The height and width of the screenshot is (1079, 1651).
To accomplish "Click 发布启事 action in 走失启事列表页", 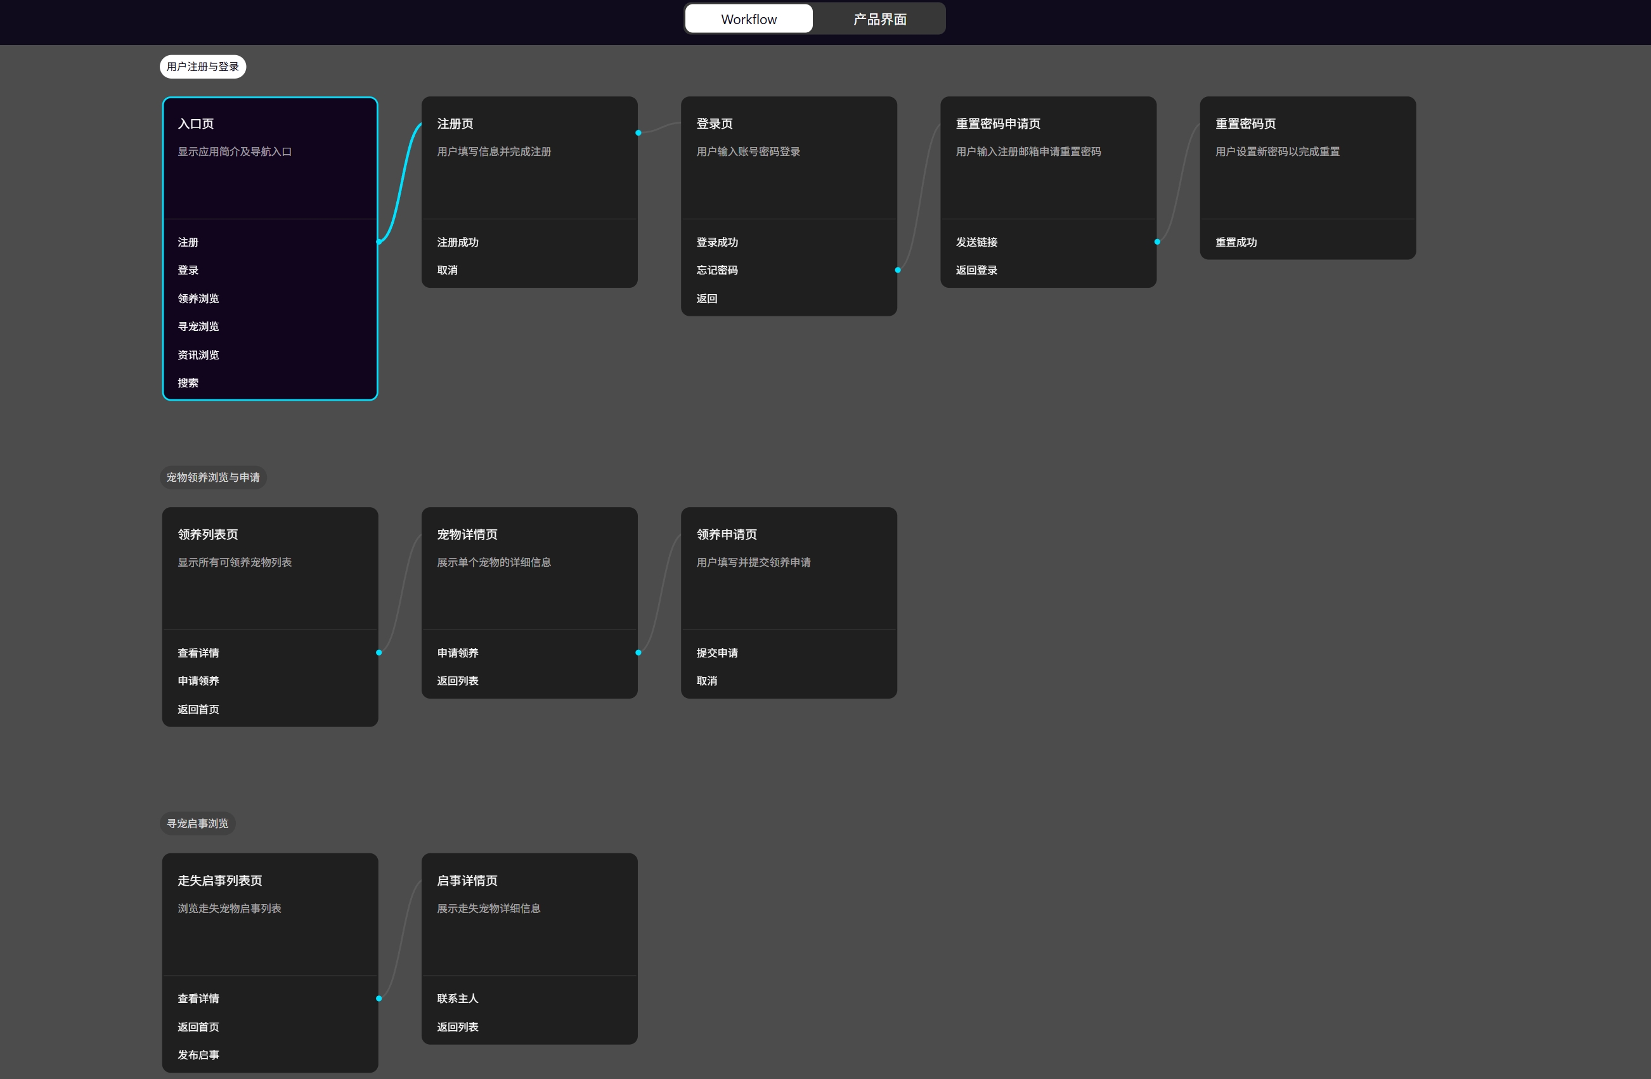I will (x=198, y=1054).
